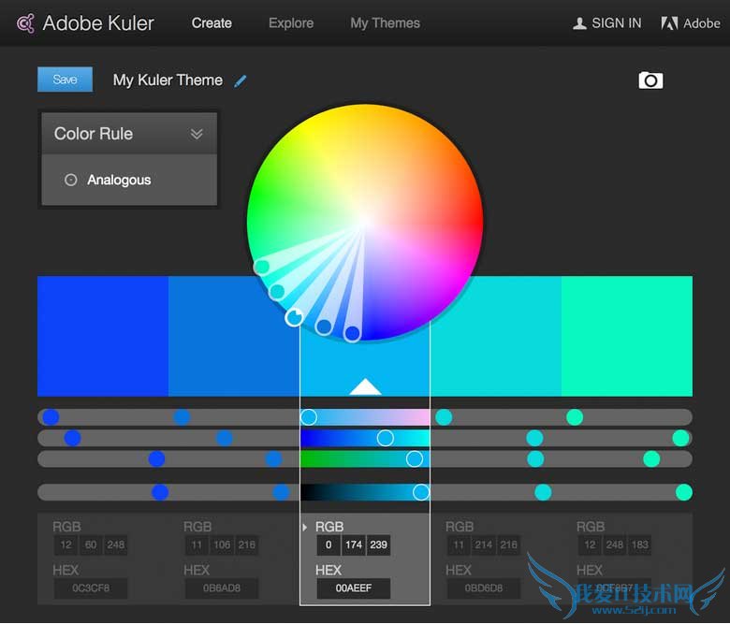The image size is (730, 624).
Task: Click the topmost green handle on the color wheel
Action: click(262, 268)
